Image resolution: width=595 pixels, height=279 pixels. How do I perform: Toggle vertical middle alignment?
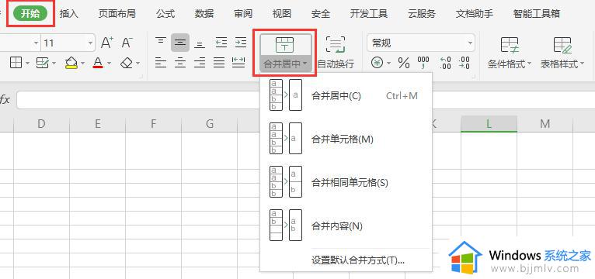pyautogui.click(x=180, y=43)
